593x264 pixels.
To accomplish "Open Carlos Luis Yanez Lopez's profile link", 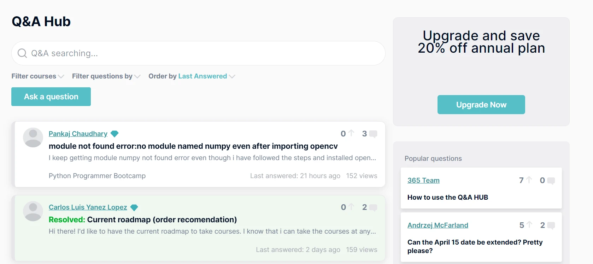I will pyautogui.click(x=88, y=207).
